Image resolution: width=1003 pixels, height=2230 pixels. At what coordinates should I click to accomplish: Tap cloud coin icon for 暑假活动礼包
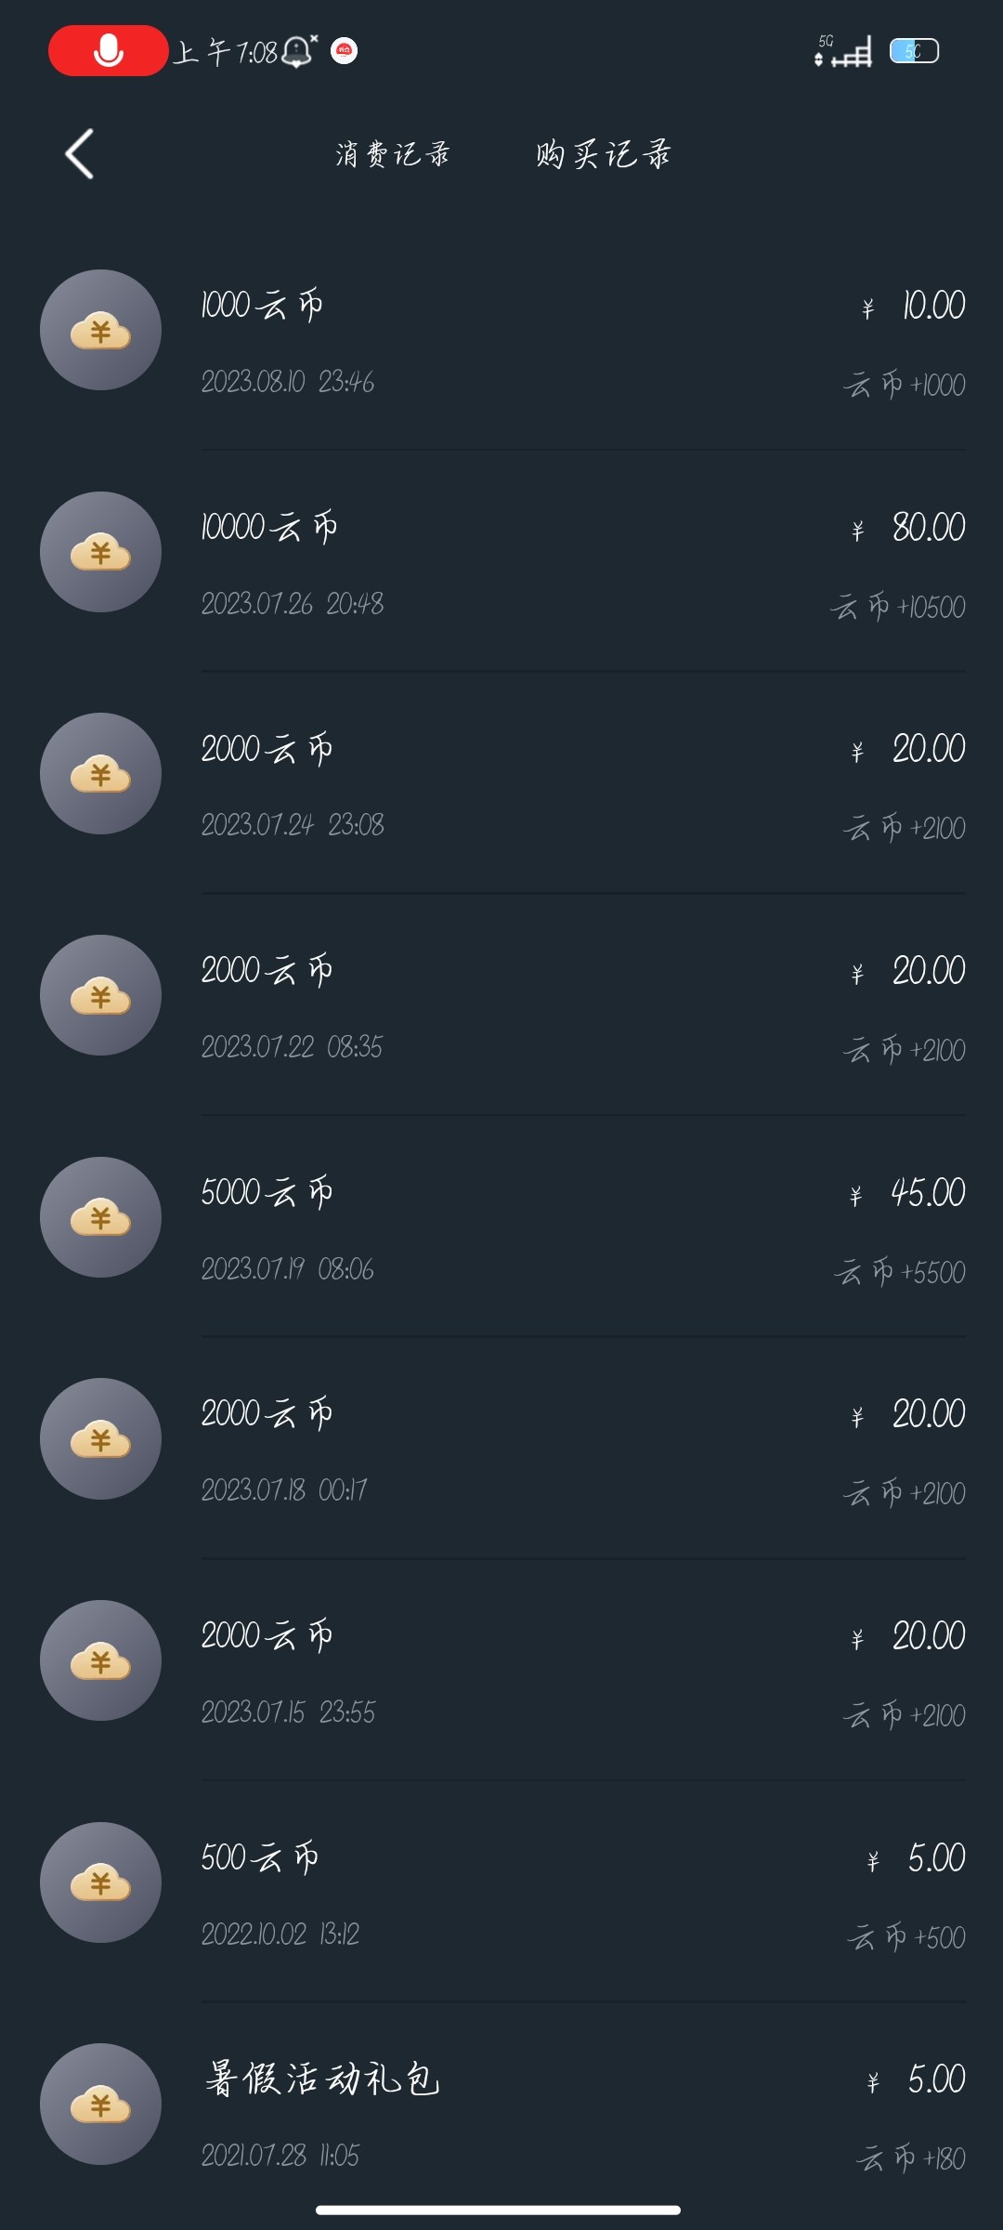[x=100, y=2104]
